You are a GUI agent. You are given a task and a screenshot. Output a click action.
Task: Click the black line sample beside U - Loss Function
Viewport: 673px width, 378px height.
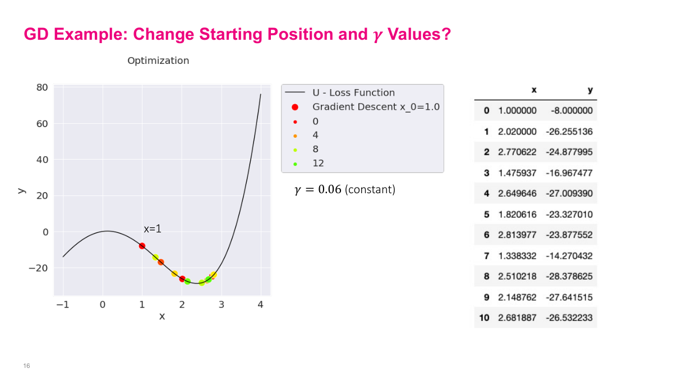point(295,93)
